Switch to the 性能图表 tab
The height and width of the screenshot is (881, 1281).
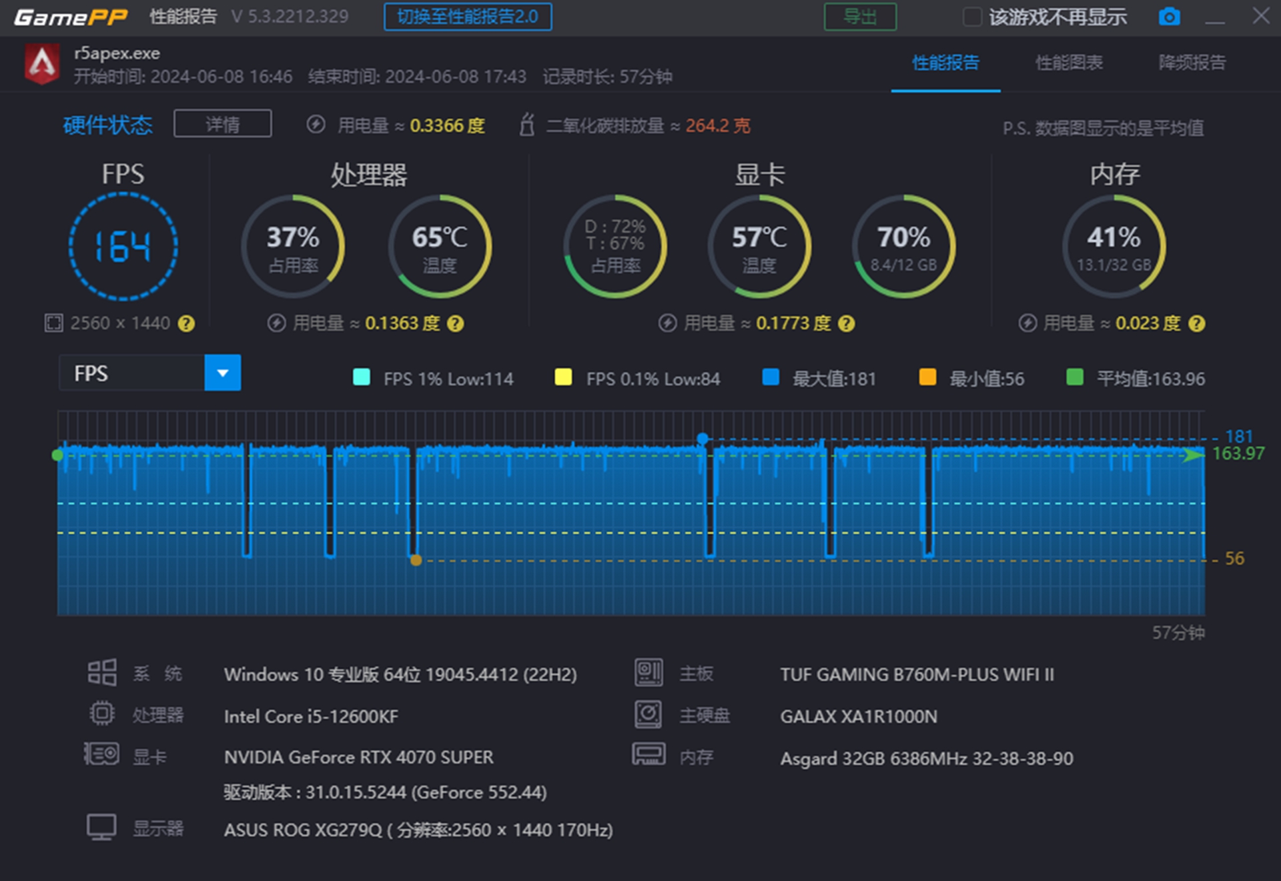[x=1068, y=63]
